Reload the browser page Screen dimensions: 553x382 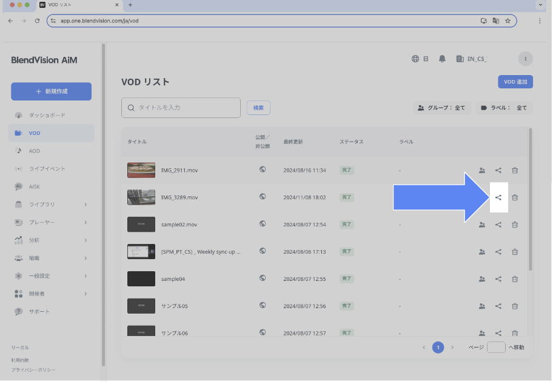click(37, 21)
